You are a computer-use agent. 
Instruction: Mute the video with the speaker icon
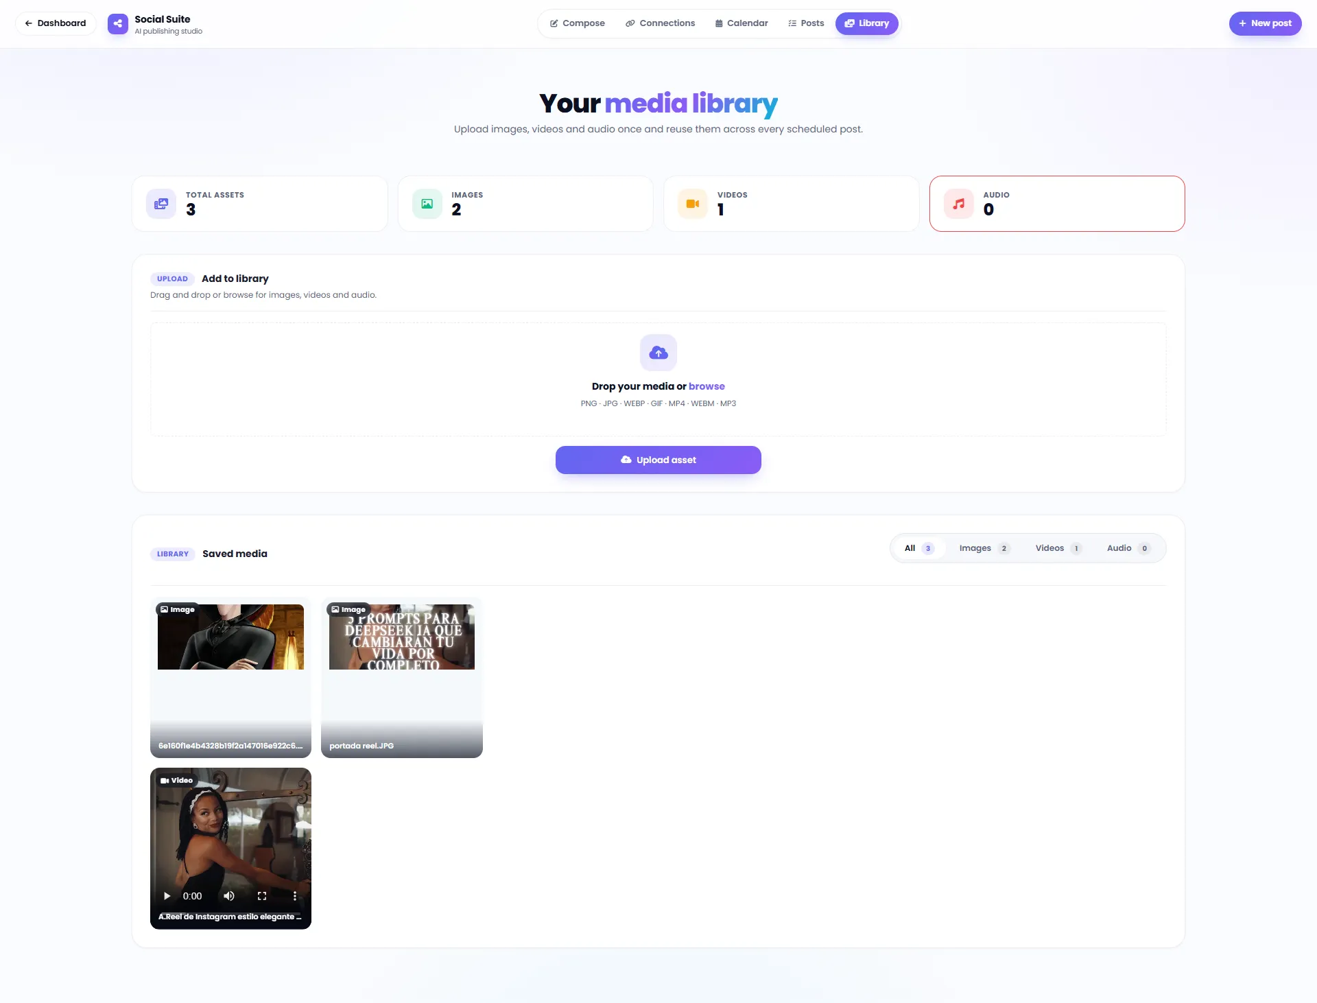pyautogui.click(x=229, y=896)
